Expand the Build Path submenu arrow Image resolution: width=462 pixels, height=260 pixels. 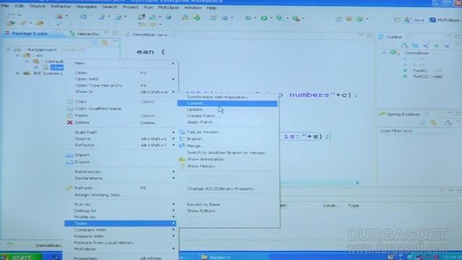(173, 132)
